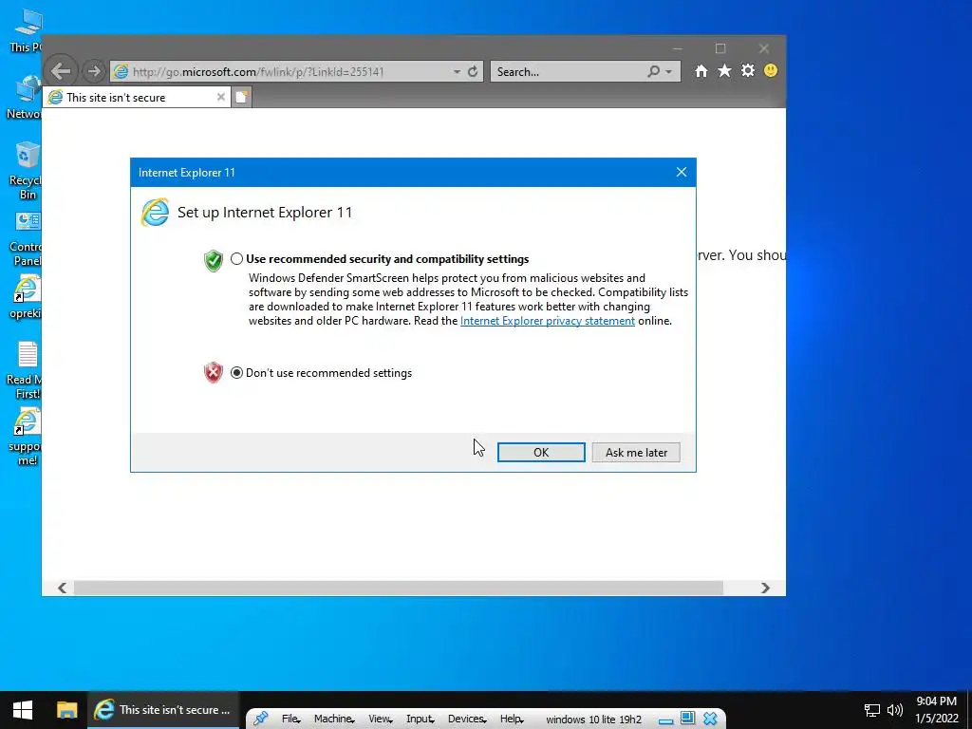Close the Internet Explorer 11 dialog
This screenshot has width=972, height=729.
click(x=682, y=173)
